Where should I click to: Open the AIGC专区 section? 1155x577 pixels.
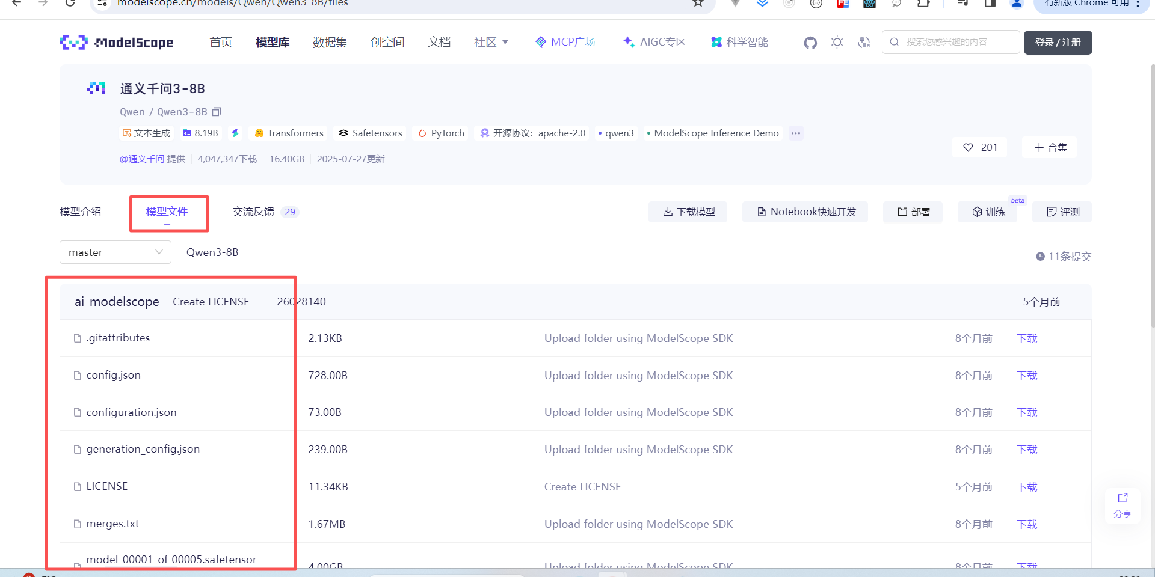[x=654, y=42]
